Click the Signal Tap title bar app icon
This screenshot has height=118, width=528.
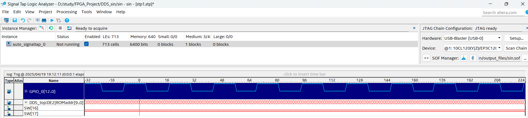[3, 4]
